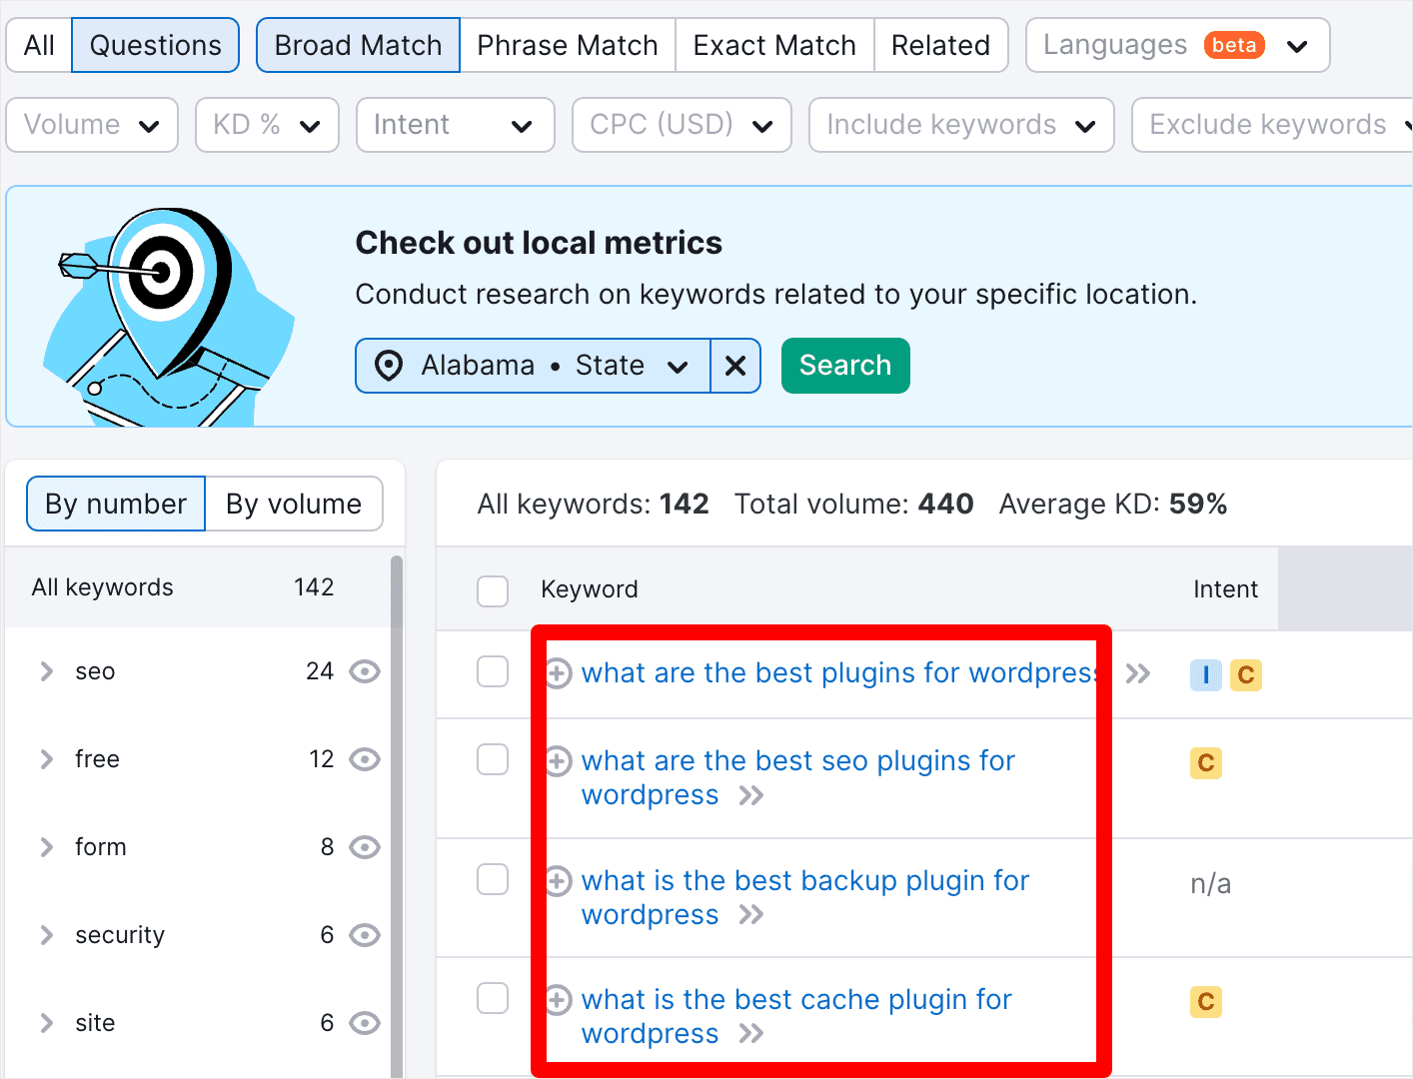Click double-arrow after 'best plugins for wordpress'
Screen dimensions: 1413x1079
1137,673
